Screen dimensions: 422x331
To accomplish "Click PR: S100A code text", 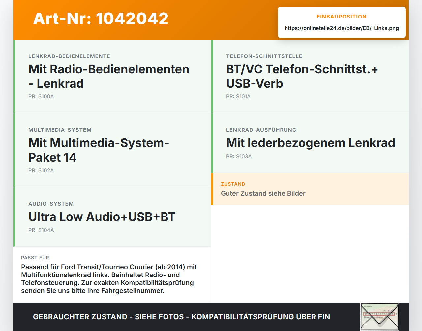I will pyautogui.click(x=41, y=97).
